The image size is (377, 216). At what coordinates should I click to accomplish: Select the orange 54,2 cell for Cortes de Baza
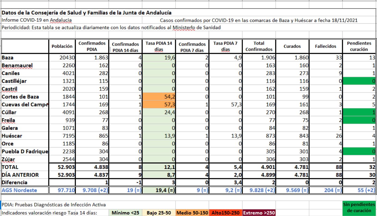[x=158, y=97]
